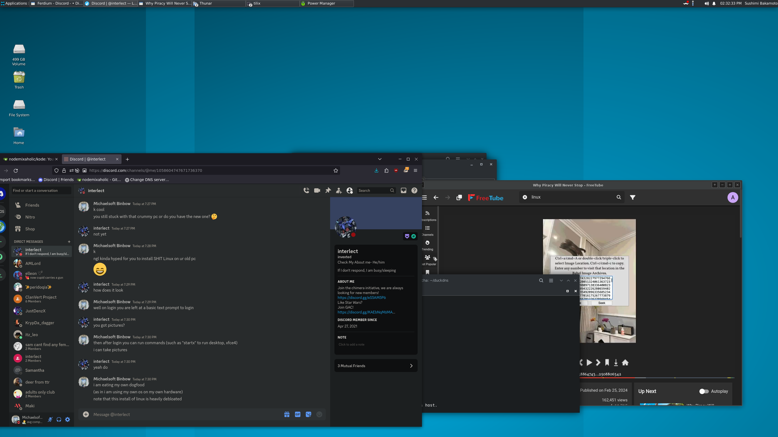Open FreeTube profile avatar A
Image resolution: width=778 pixels, height=437 pixels.
pyautogui.click(x=733, y=197)
